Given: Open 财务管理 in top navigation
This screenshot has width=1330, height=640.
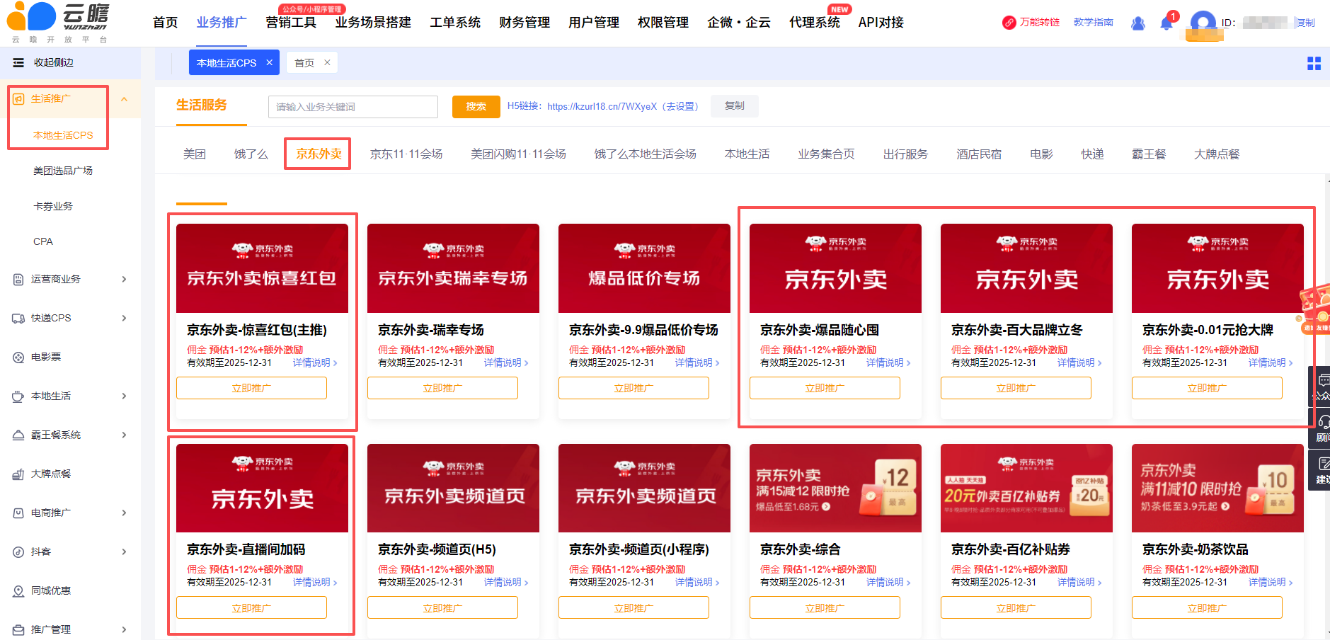Looking at the screenshot, I should click(x=524, y=23).
